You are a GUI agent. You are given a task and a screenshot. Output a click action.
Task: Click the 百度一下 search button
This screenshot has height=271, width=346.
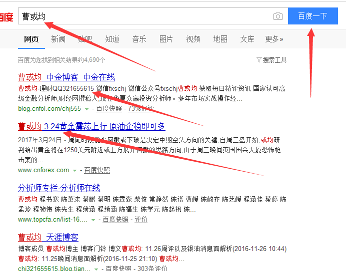[x=313, y=16]
